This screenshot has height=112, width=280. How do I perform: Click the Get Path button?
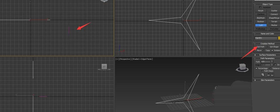pyautogui.click(x=261, y=47)
